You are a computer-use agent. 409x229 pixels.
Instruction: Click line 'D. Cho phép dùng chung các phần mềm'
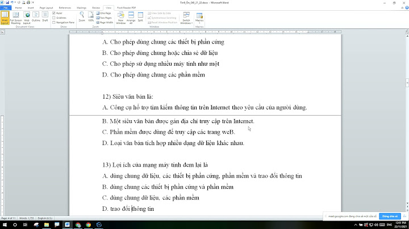[x=153, y=75]
